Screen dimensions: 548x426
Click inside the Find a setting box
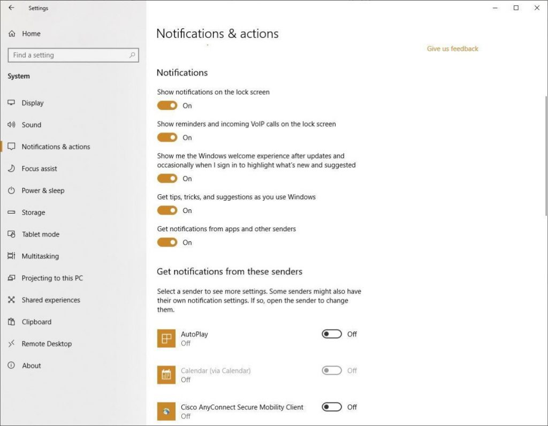click(x=73, y=55)
